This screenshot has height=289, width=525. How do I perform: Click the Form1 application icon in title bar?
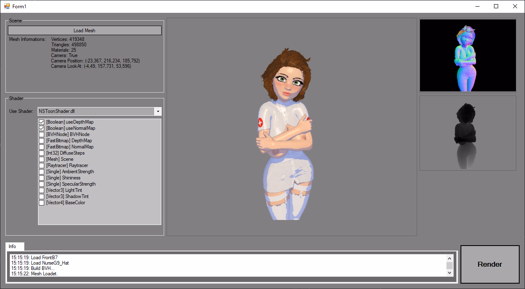[7, 6]
